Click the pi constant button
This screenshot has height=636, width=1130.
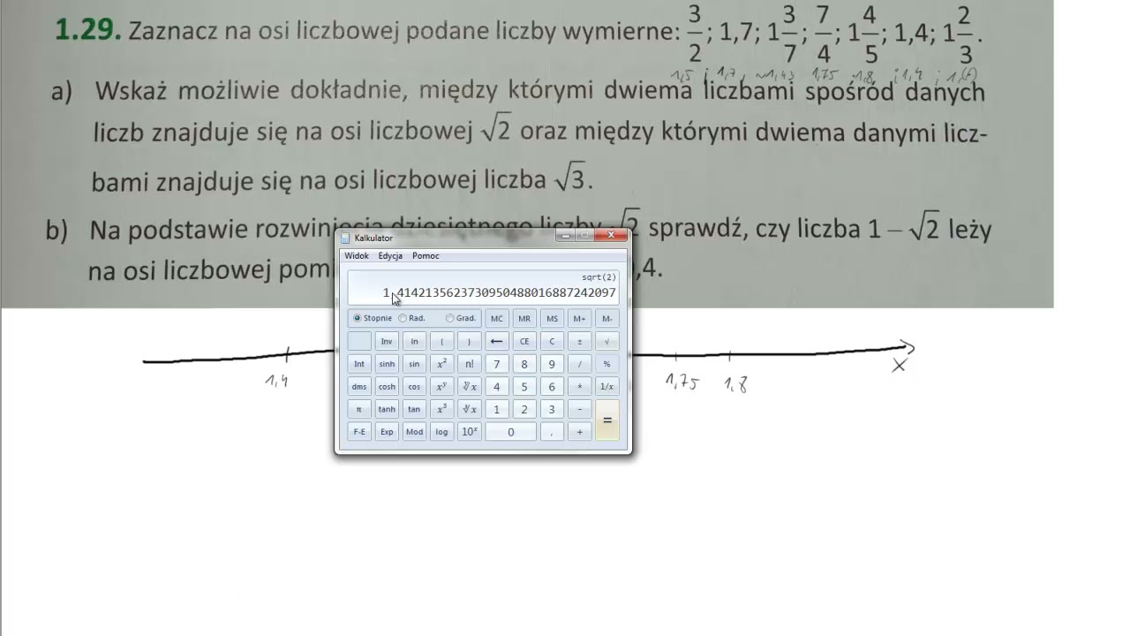point(359,409)
